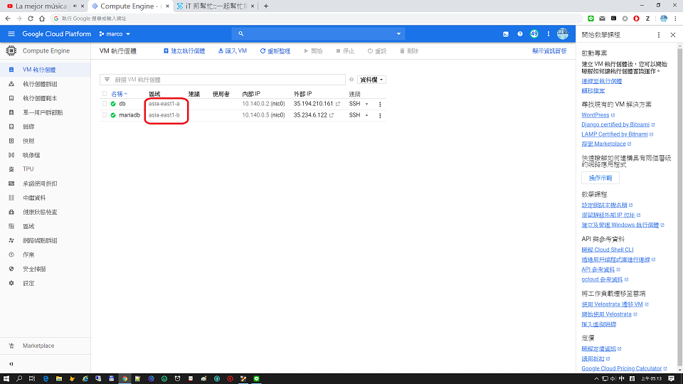
Task: Click the Opera extension icon in Chrome toolbar
Action: [x=636, y=18]
